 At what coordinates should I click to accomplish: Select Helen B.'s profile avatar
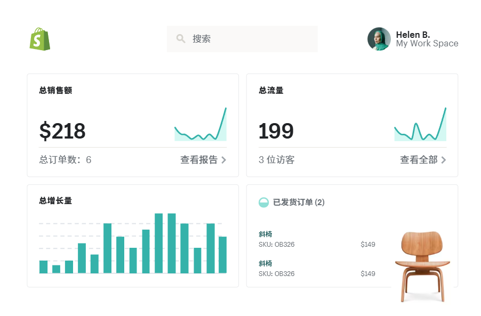379,38
